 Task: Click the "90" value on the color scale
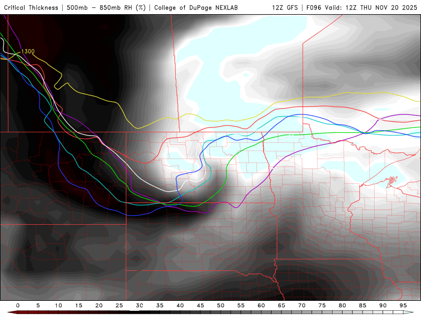[383, 306]
